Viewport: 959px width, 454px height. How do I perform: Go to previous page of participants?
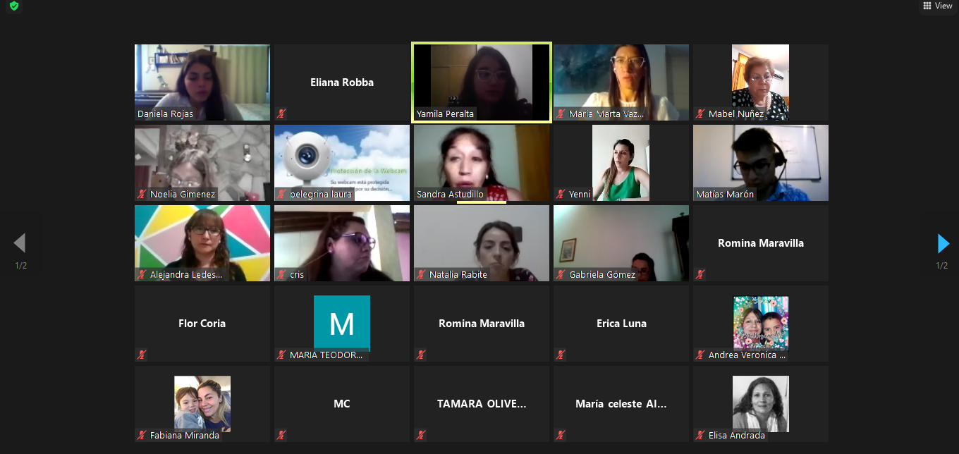click(20, 243)
